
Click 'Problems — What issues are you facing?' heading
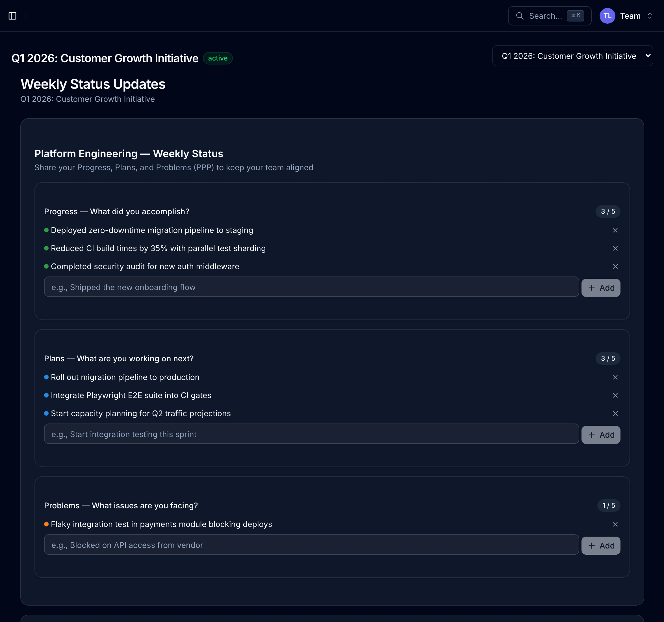[121, 505]
